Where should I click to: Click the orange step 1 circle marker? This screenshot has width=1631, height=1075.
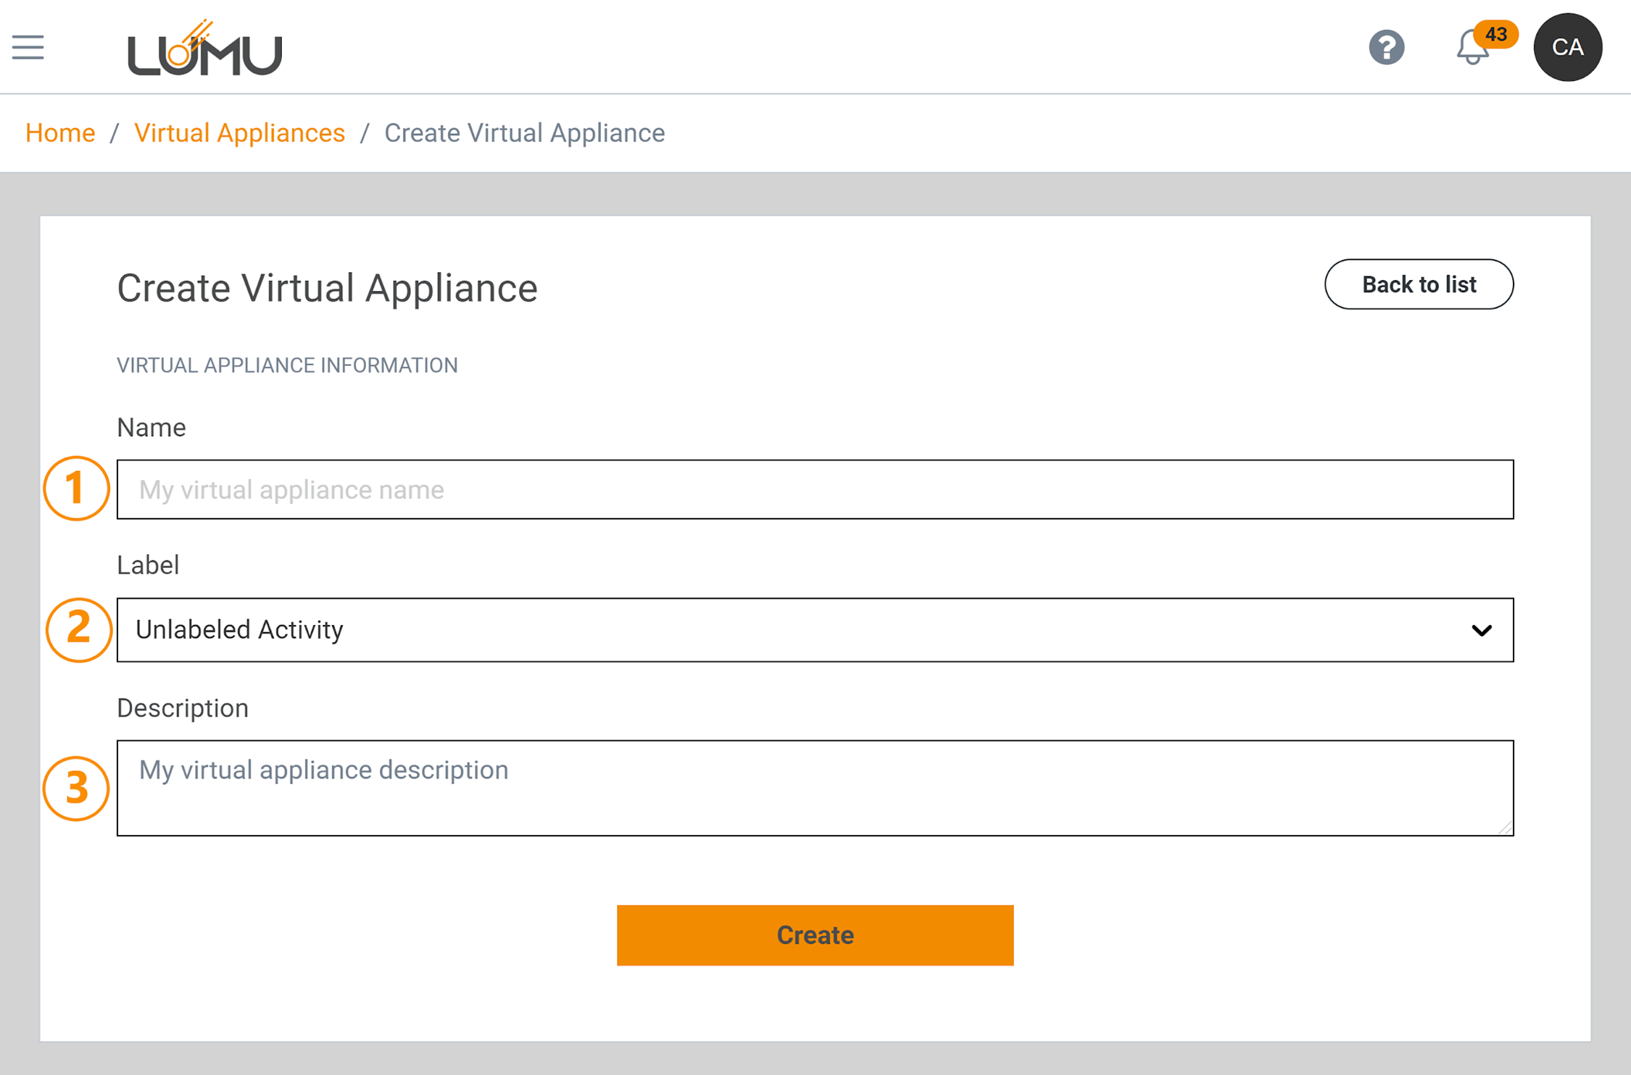76,488
